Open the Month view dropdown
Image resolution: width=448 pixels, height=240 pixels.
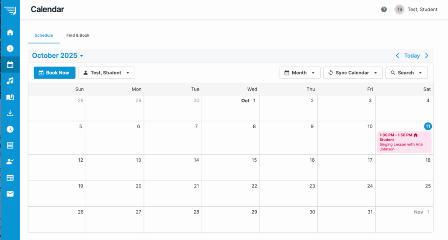tap(300, 73)
